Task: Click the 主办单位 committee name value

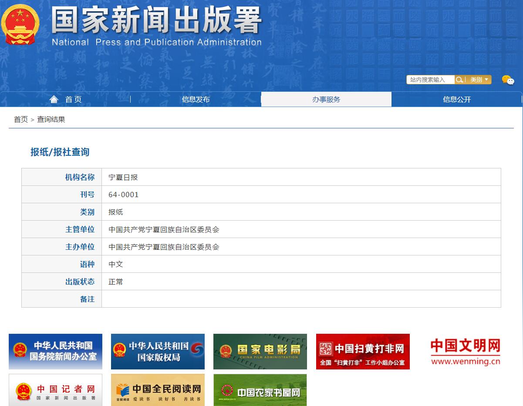Action: point(164,247)
